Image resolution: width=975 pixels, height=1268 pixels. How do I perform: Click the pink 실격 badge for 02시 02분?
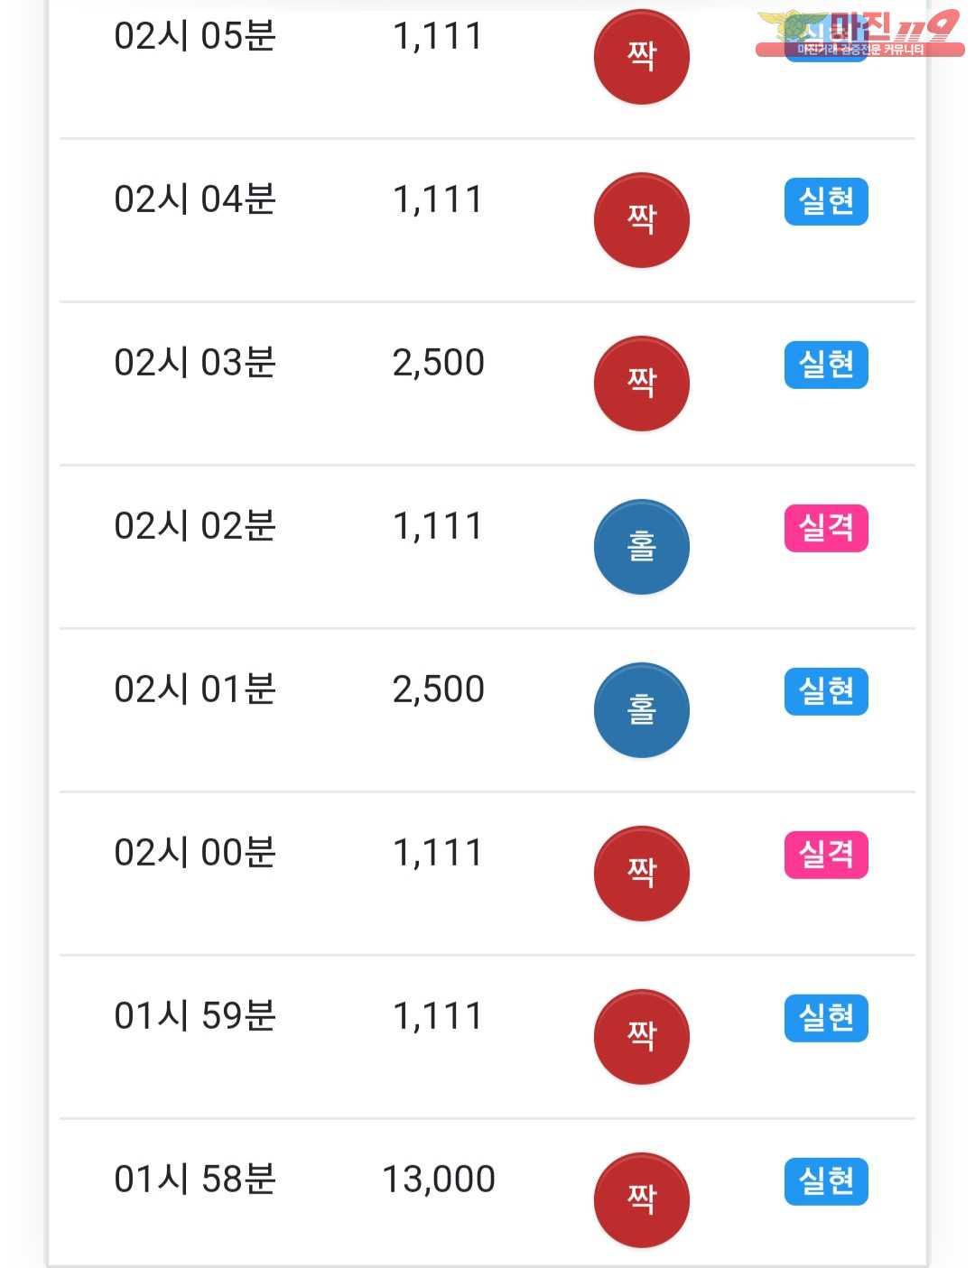click(826, 528)
